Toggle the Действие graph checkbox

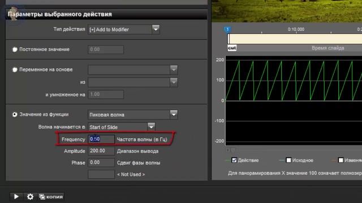pos(234,160)
